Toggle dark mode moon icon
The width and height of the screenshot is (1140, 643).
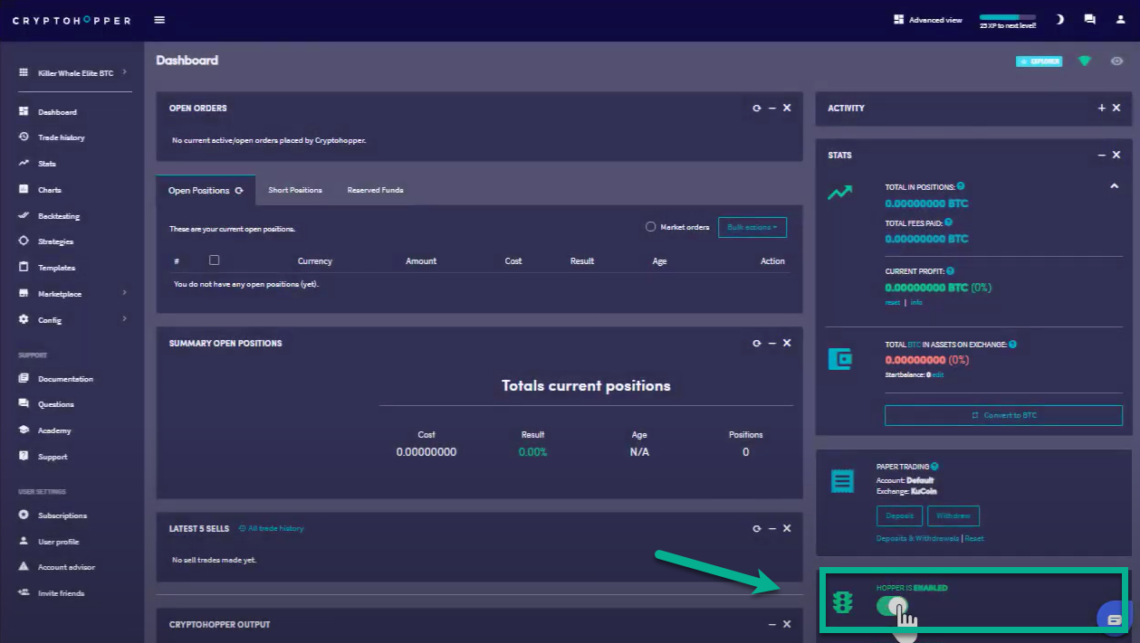1060,19
